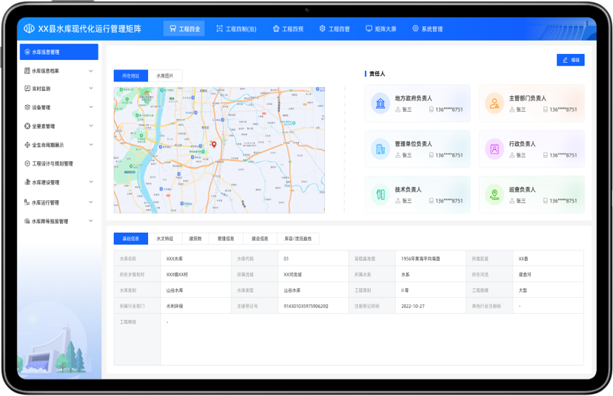The image size is (613, 396).
Task: Expand the 水库运行管理 chevron
Action: (91, 202)
